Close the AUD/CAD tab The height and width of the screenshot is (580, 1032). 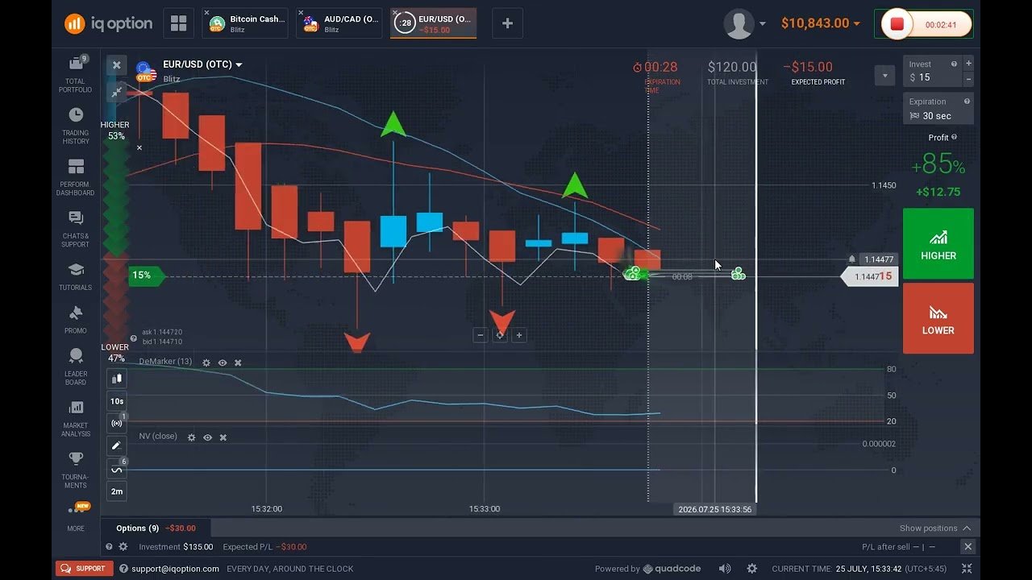click(x=301, y=13)
